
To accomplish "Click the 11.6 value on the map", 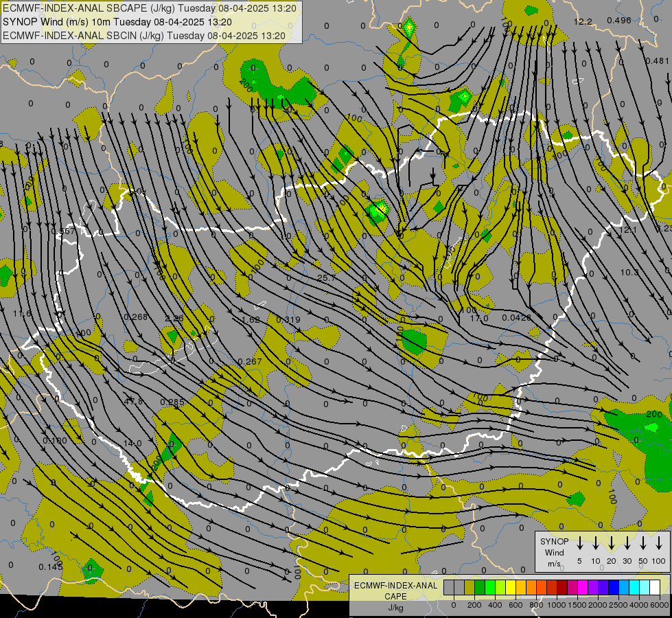I will point(22,314).
